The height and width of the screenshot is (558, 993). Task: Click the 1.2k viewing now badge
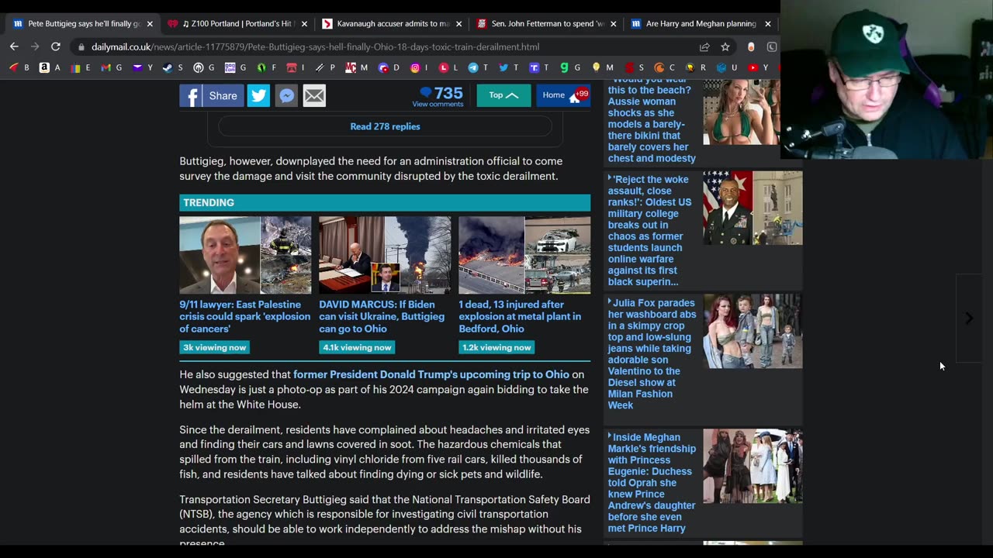pos(496,347)
